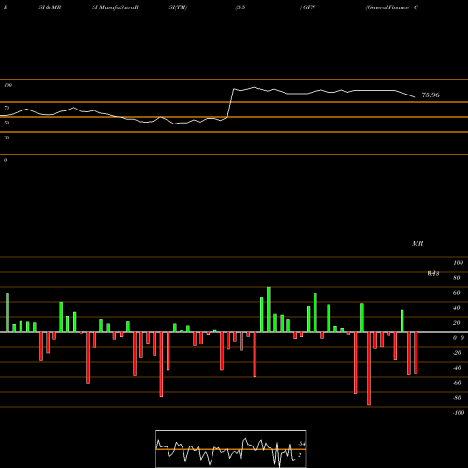Click the '54' value in the mini chart
This screenshot has height=468, width=468.
coord(301,444)
